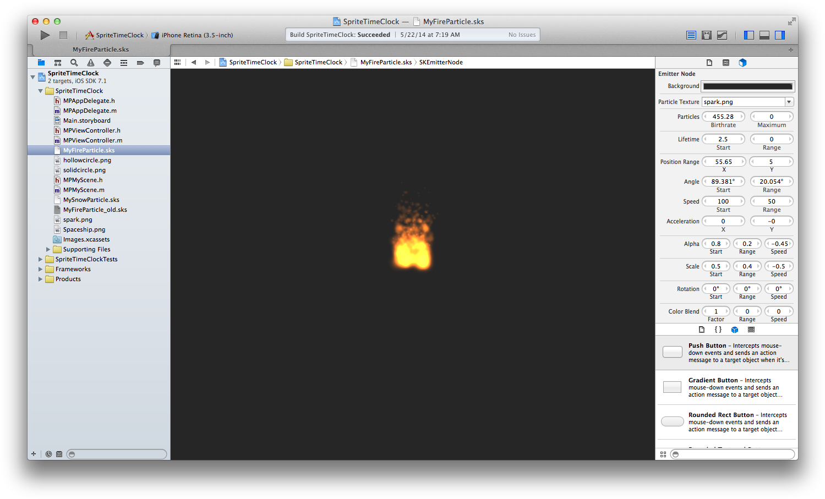Expand the Supporting Files folder
This screenshot has height=499, width=825.
click(48, 249)
